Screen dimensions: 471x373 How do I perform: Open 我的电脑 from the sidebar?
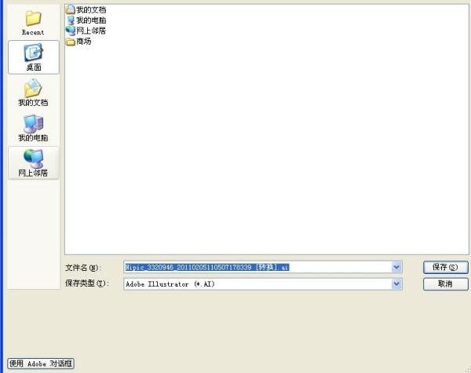click(33, 128)
